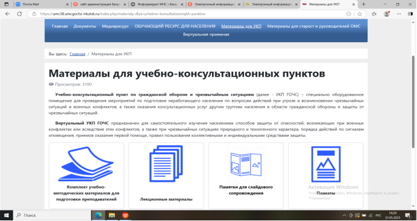Switch keyboard language РУС indicator
This screenshot has width=417, height=221.
tap(378, 215)
